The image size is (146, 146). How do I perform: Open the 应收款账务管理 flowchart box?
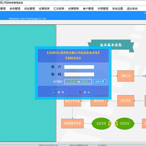73,123
